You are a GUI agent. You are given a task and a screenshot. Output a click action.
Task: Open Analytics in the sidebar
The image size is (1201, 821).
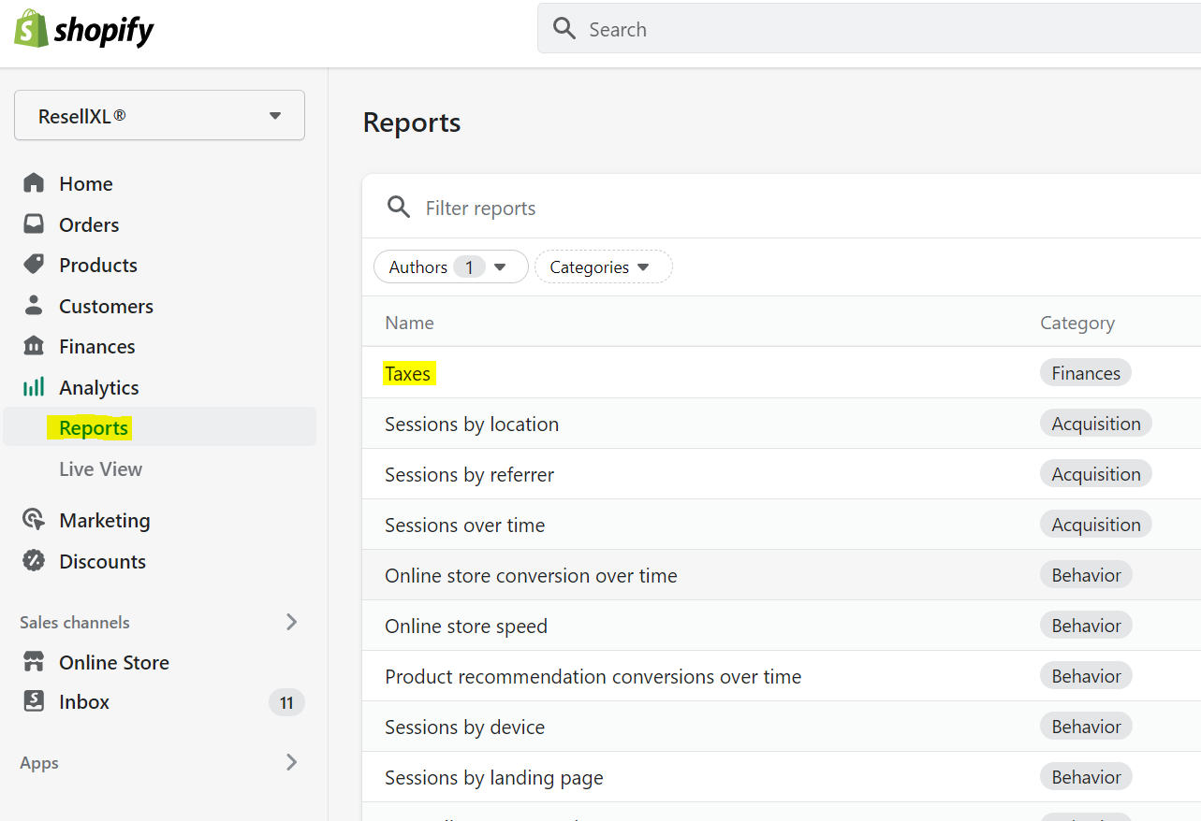point(99,388)
